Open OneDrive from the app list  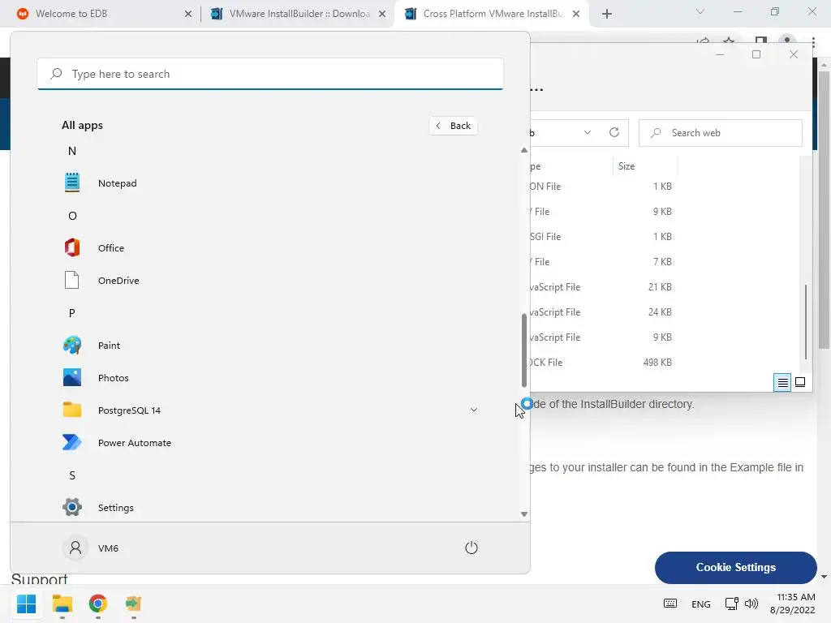click(269, 280)
